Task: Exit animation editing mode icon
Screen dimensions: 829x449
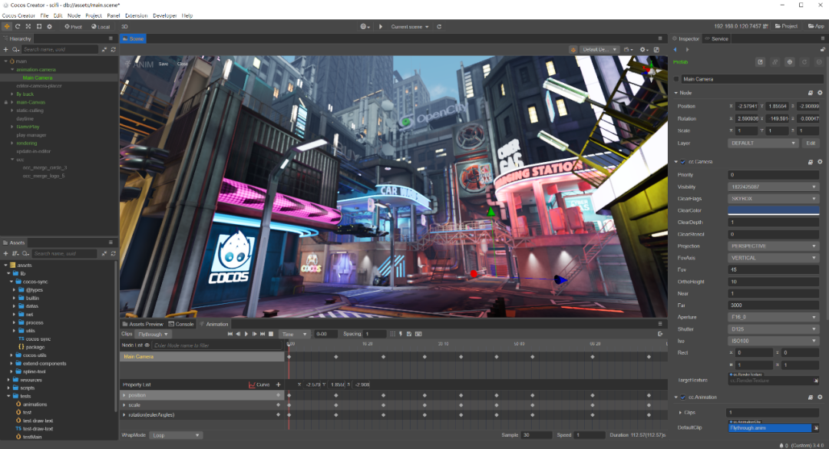Action: (x=660, y=334)
